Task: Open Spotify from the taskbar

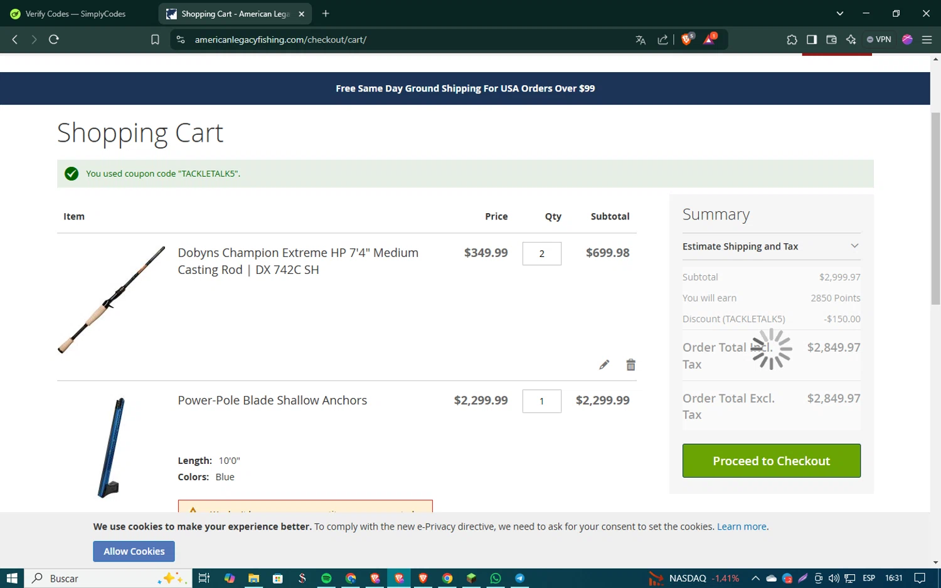Action: 326,578
